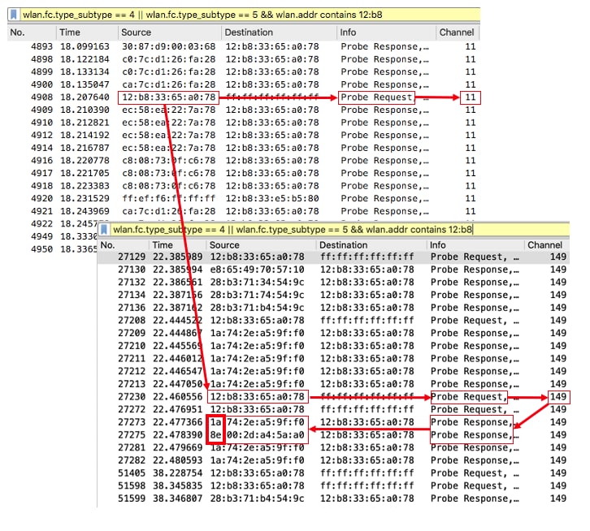Select Probe Request packet 27272
The height and width of the screenshot is (531, 590).
[x=333, y=409]
